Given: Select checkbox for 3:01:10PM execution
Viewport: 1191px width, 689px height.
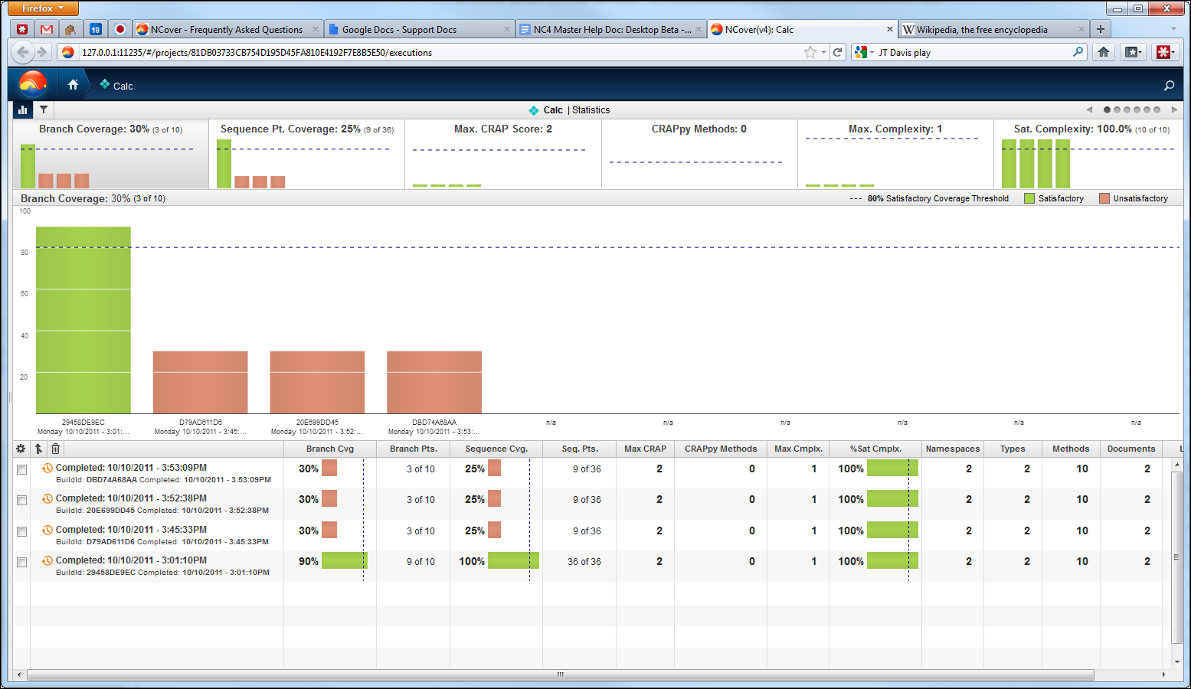Looking at the screenshot, I should coord(21,562).
